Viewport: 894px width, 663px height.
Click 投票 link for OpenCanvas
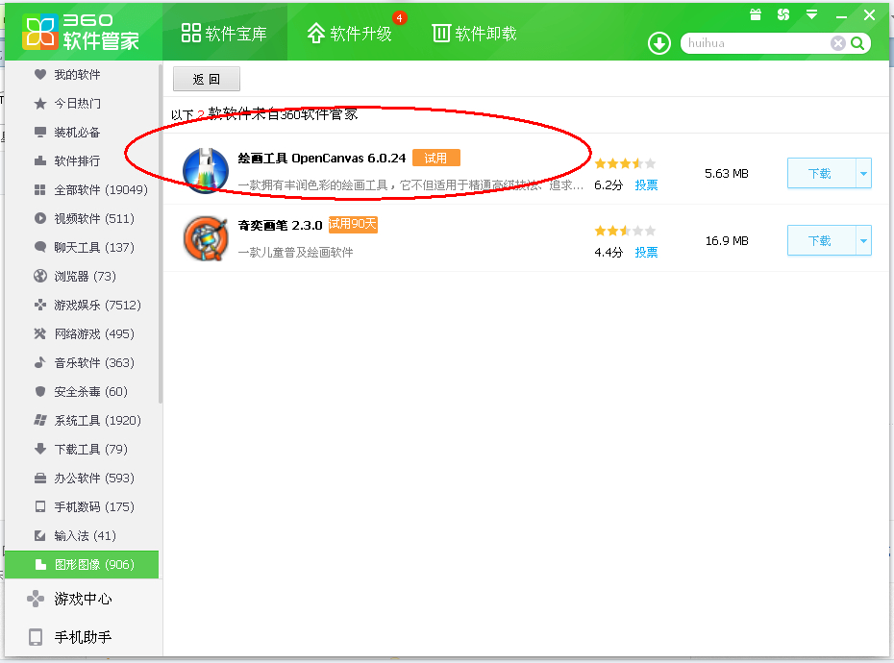tap(646, 184)
